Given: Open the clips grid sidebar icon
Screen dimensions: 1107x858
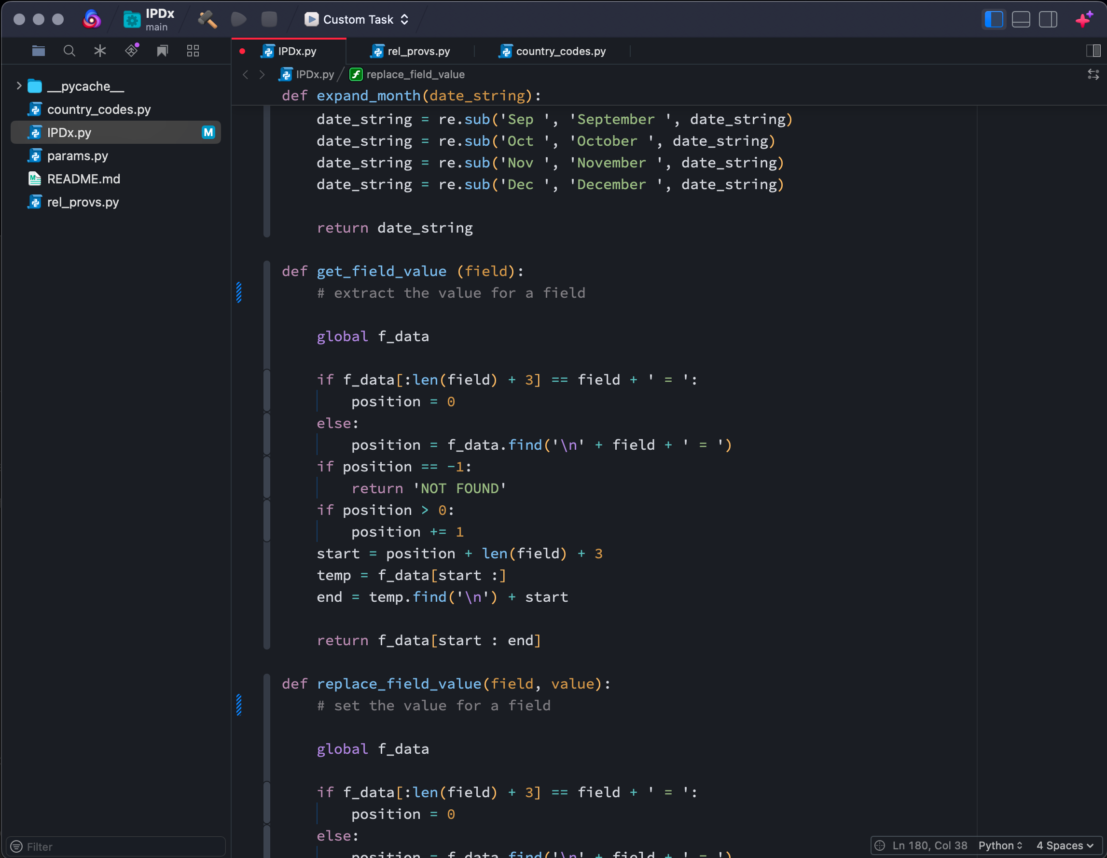Looking at the screenshot, I should 193,51.
